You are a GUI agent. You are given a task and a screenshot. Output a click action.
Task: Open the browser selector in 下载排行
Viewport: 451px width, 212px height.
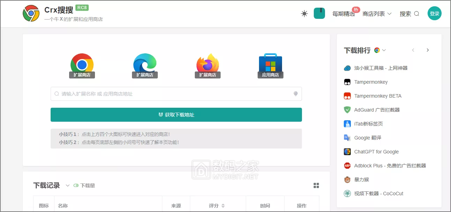[x=380, y=50]
